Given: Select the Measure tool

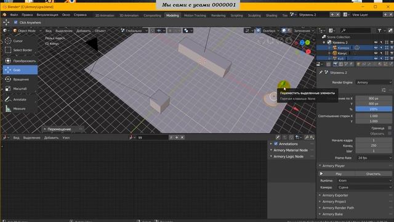Looking at the screenshot, I should pyautogui.click(x=20, y=109).
